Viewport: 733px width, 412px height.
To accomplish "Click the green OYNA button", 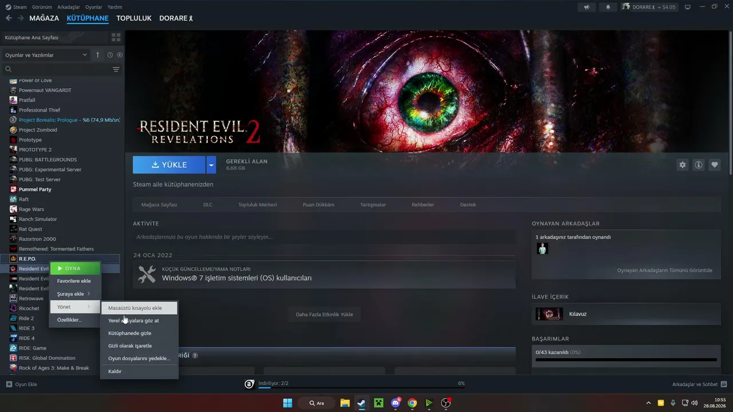I will [x=75, y=268].
